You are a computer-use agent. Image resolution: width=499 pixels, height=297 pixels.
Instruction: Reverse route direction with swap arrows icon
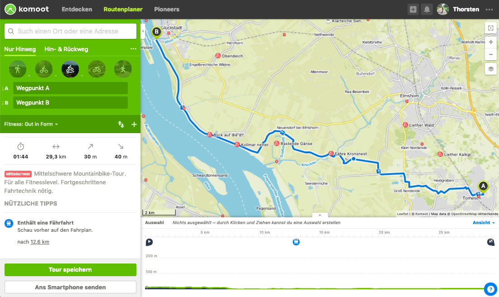coord(121,125)
